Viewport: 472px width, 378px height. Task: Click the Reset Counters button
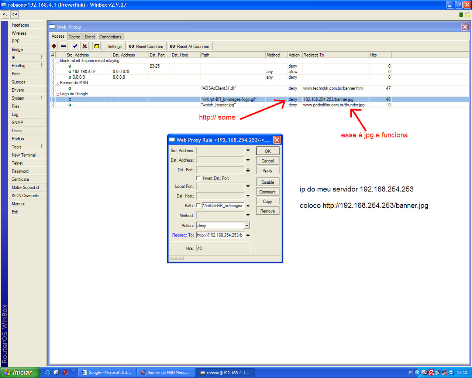(x=146, y=46)
